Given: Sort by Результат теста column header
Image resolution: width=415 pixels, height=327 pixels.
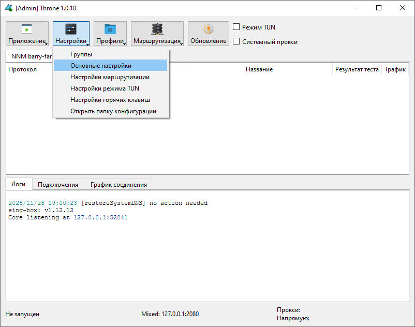Looking at the screenshot, I should [x=357, y=69].
